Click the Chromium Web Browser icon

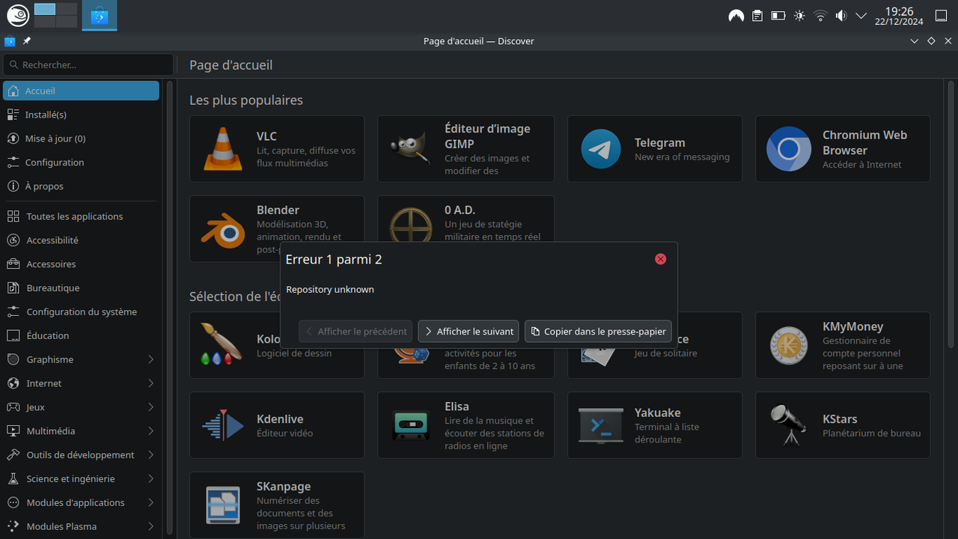click(789, 149)
